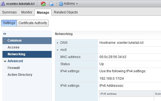161x101 pixels.
Task: Switch to the Summary tab
Action: (10, 12)
